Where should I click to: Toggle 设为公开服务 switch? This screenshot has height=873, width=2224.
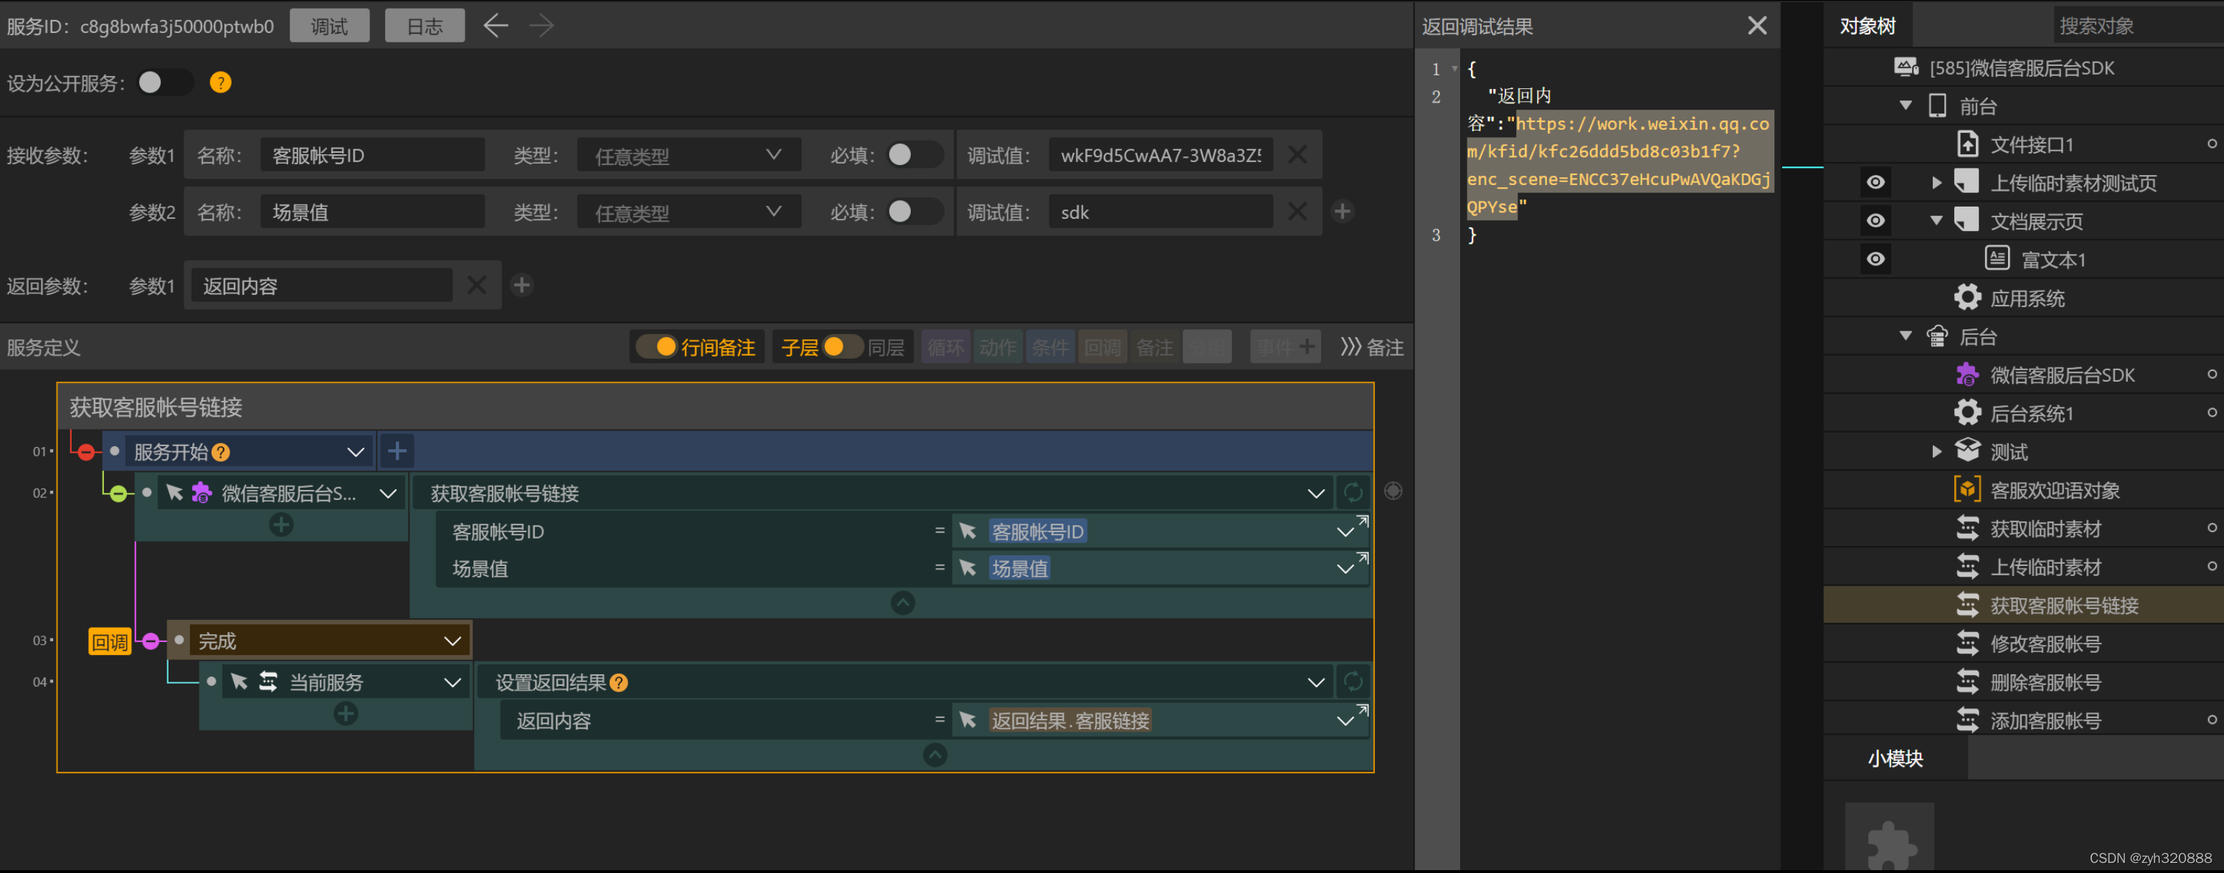point(164,83)
